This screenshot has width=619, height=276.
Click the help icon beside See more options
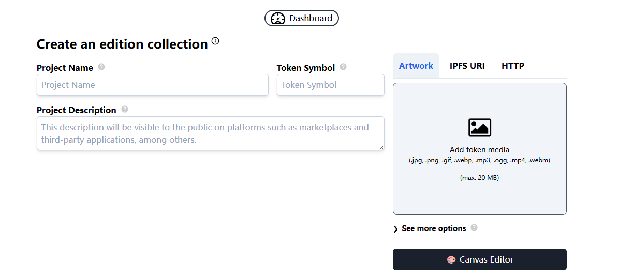pyautogui.click(x=474, y=227)
